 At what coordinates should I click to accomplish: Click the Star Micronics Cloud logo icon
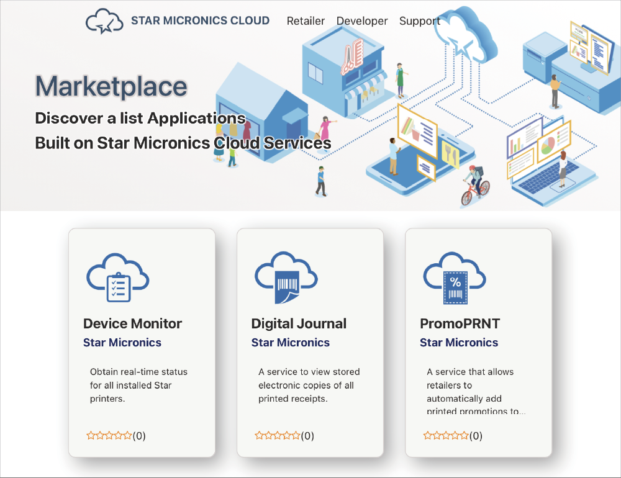(104, 21)
